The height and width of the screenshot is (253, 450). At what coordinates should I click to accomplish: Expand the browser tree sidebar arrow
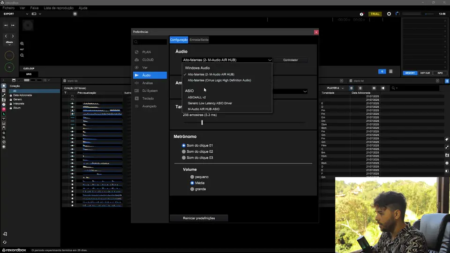pyautogui.click(x=3, y=80)
